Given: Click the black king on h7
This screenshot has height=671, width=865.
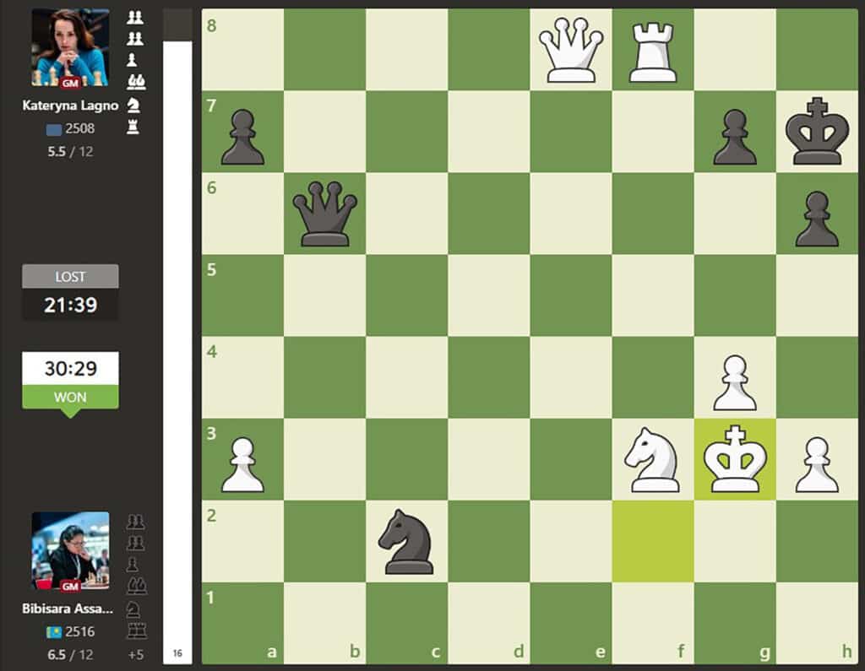Looking at the screenshot, I should click(x=816, y=133).
